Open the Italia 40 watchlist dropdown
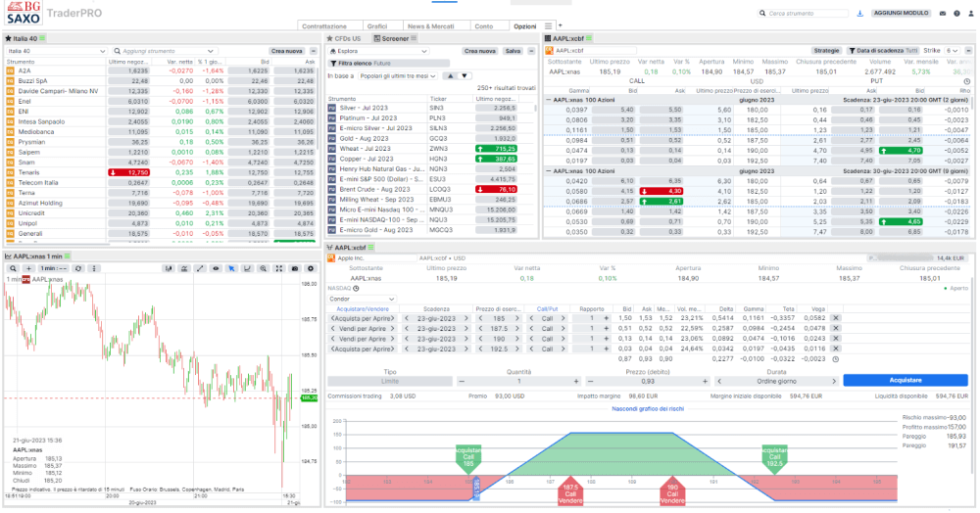The height and width of the screenshot is (513, 980). pyautogui.click(x=56, y=51)
